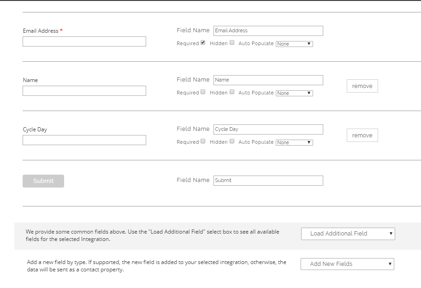Open the Auto Populate dropdown for Email Address
Image resolution: width=421 pixels, height=288 pixels.
click(294, 43)
